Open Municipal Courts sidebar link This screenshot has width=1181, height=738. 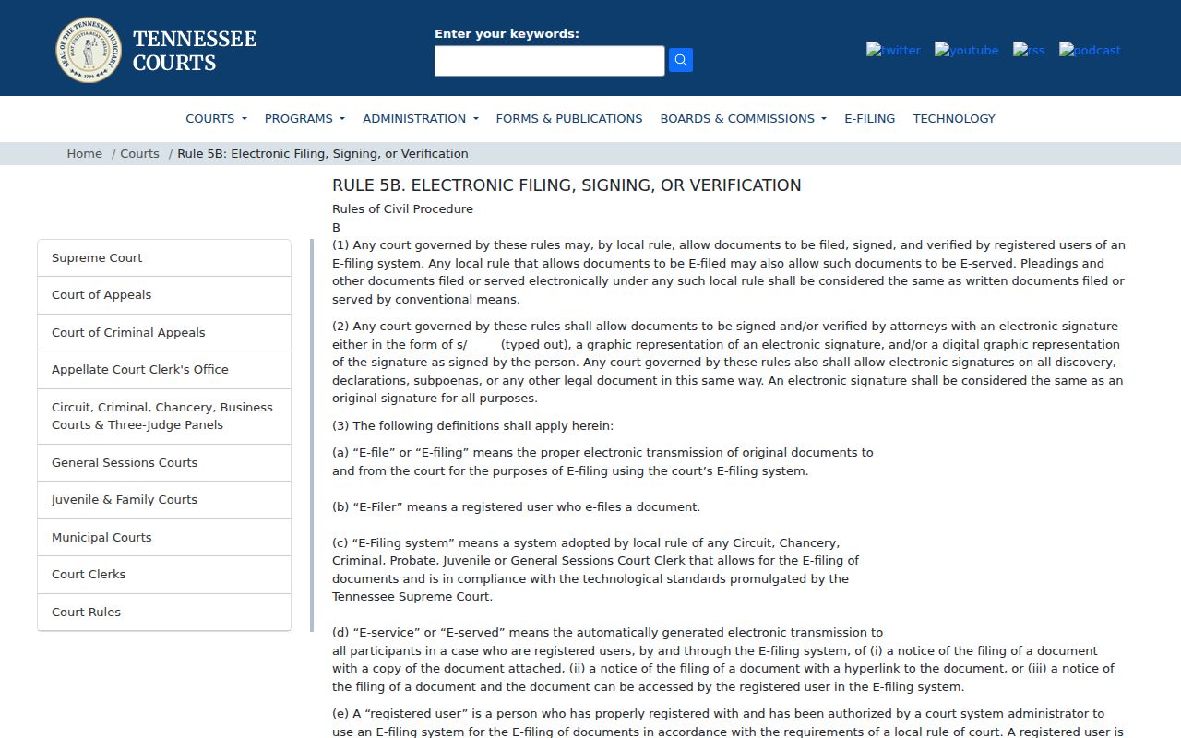coord(164,537)
